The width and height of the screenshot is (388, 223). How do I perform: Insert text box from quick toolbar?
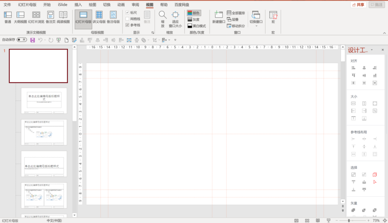tap(129, 40)
